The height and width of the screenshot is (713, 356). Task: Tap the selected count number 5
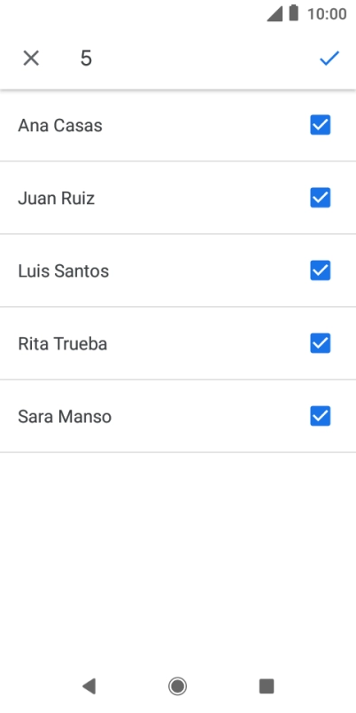[86, 59]
